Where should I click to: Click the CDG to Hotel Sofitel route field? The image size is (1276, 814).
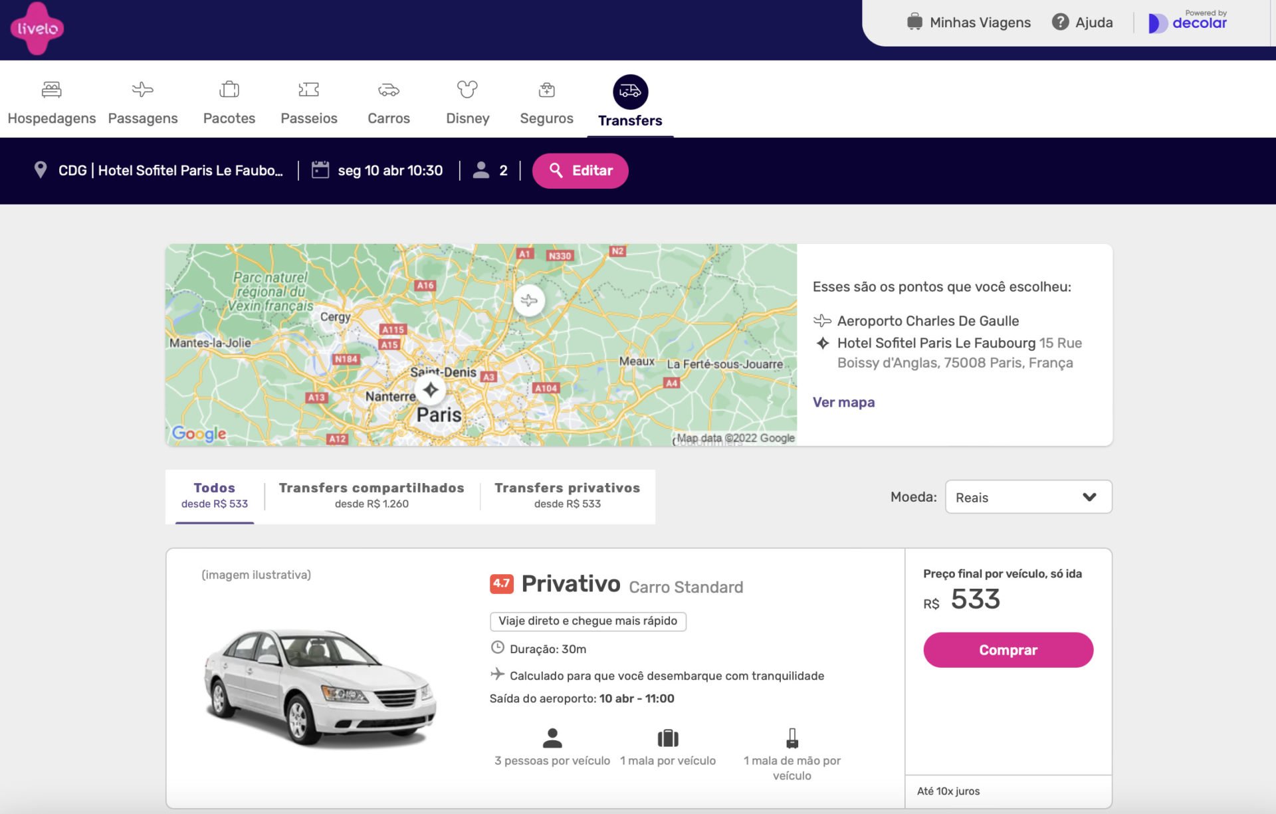(170, 171)
